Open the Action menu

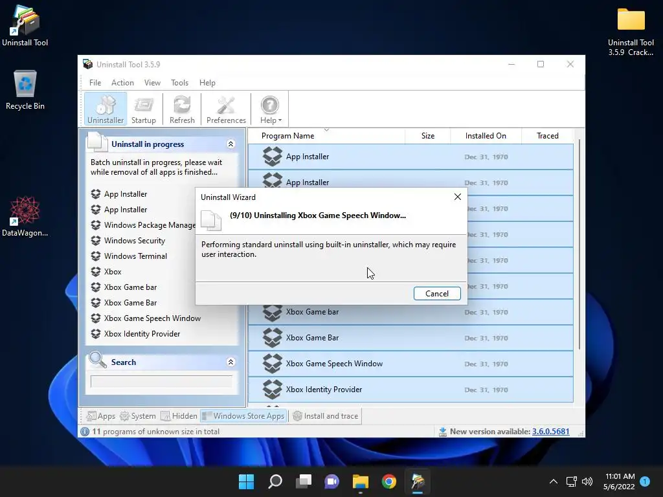[x=122, y=83]
